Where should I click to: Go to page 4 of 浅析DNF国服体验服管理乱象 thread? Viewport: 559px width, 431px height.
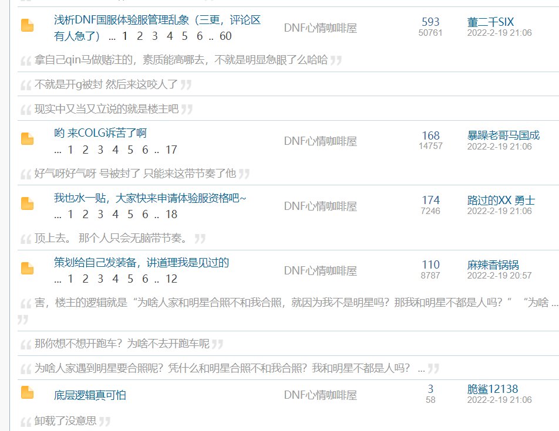coord(170,36)
